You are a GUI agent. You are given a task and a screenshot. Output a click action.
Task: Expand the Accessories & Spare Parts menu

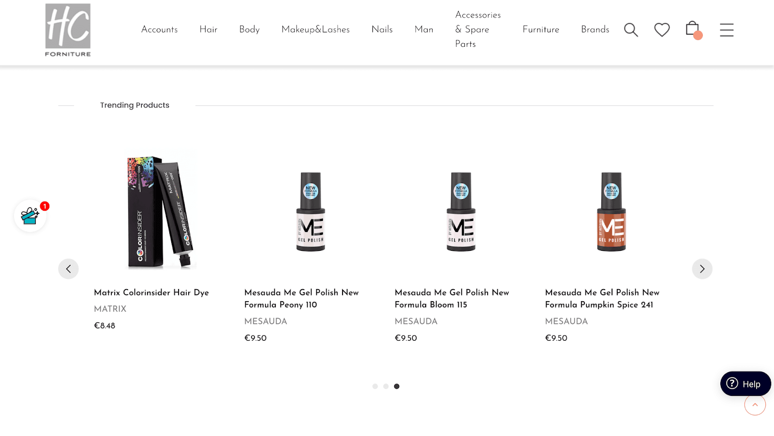point(477,29)
